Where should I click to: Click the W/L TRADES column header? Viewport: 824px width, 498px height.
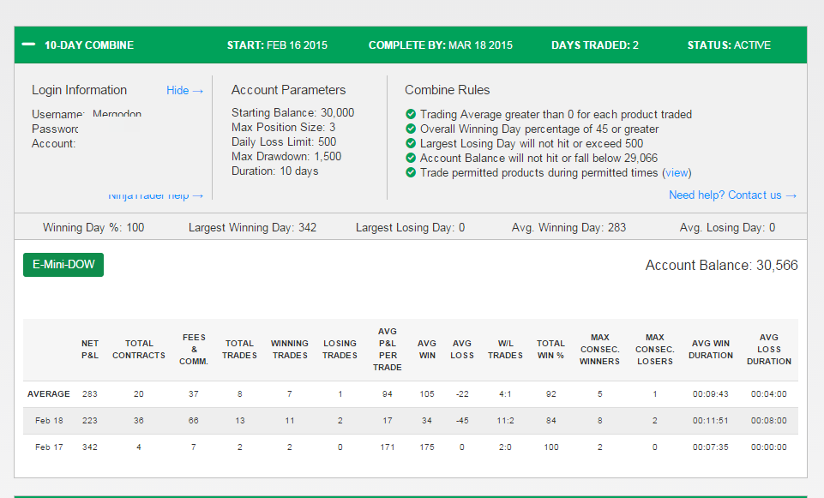point(506,350)
